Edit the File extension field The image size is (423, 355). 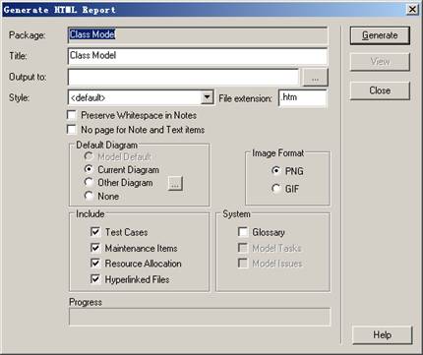click(303, 98)
